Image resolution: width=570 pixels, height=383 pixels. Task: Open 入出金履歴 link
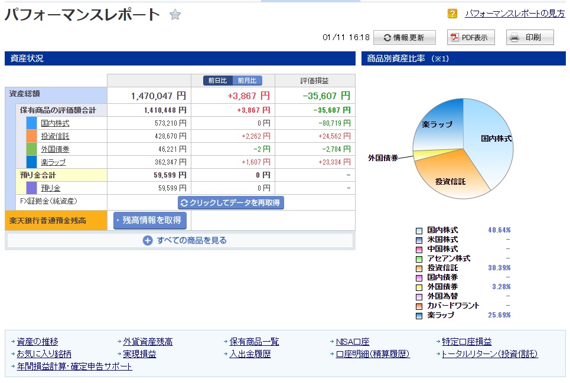(x=250, y=354)
